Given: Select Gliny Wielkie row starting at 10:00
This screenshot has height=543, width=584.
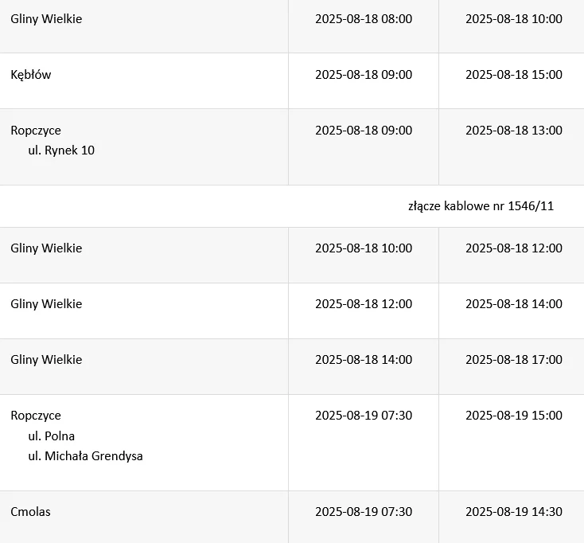Looking at the screenshot, I should pyautogui.click(x=292, y=256).
